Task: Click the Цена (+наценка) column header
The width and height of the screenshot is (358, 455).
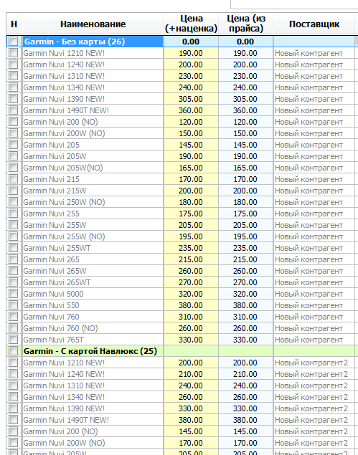Action: [191, 24]
